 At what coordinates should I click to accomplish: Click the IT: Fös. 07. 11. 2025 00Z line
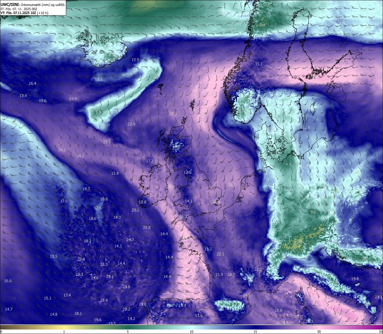coord(19,9)
